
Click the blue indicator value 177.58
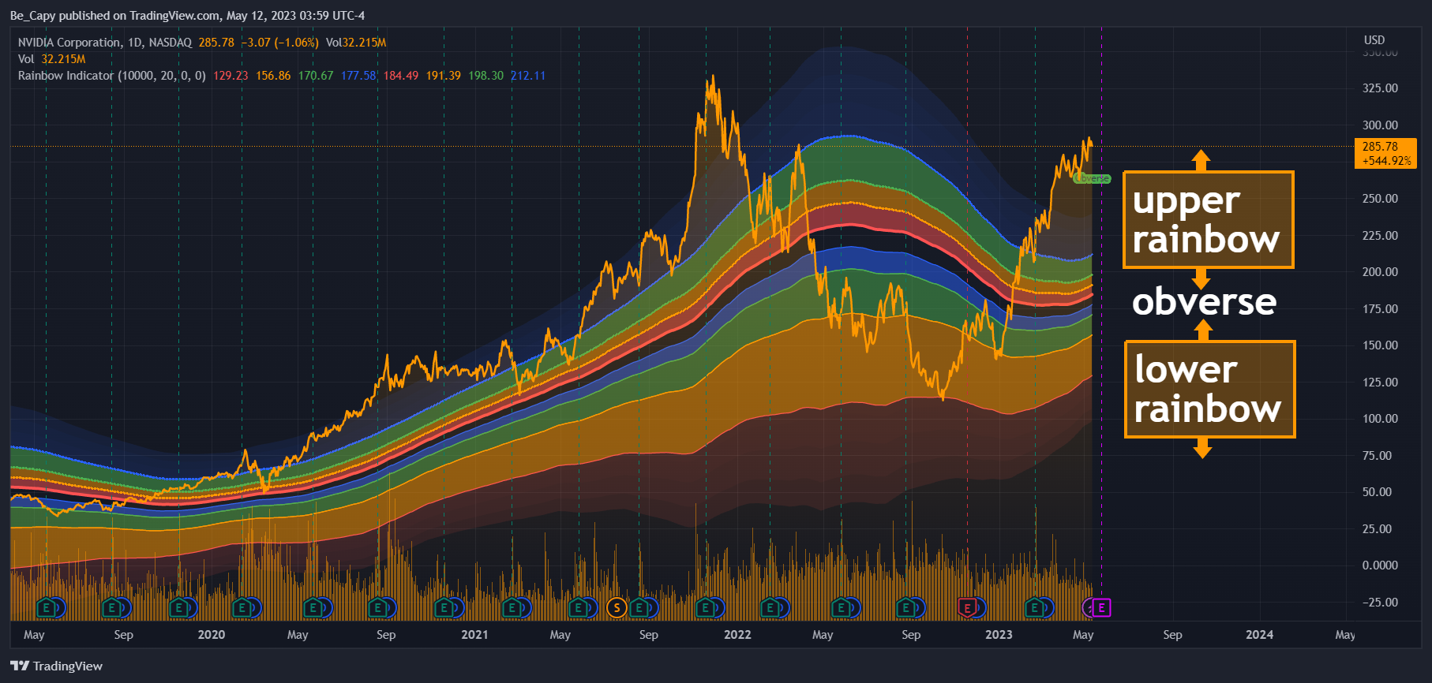coord(358,76)
